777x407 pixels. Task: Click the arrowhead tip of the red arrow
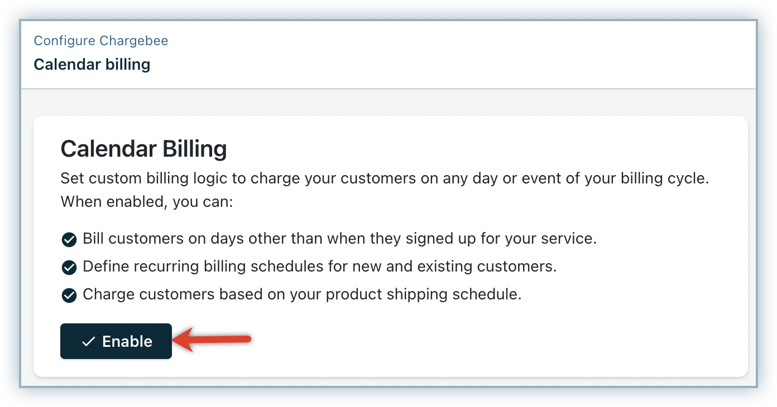coord(175,339)
